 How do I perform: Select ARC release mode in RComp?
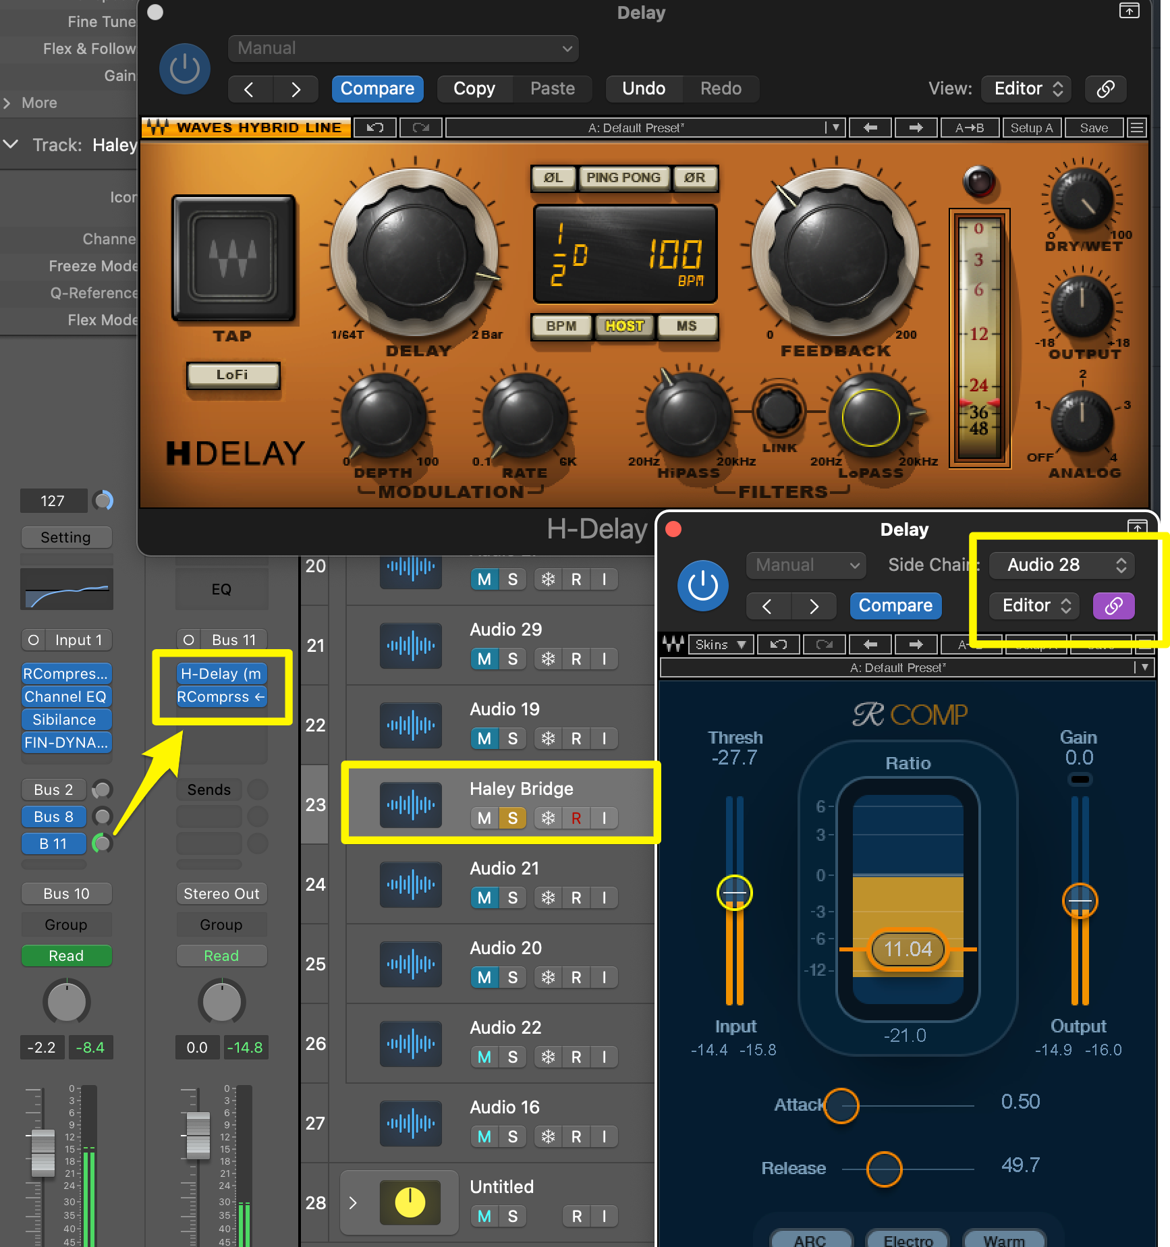click(x=810, y=1240)
